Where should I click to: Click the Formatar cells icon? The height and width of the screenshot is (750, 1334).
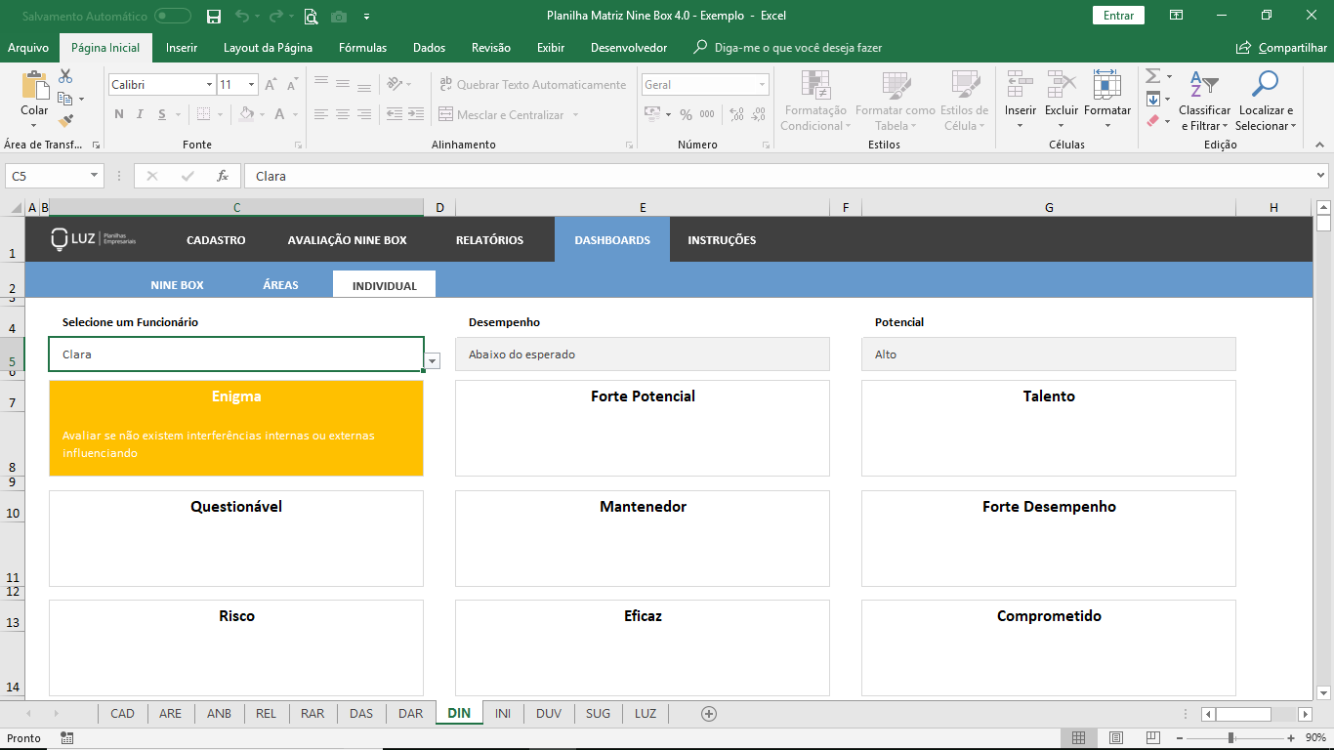1107,85
